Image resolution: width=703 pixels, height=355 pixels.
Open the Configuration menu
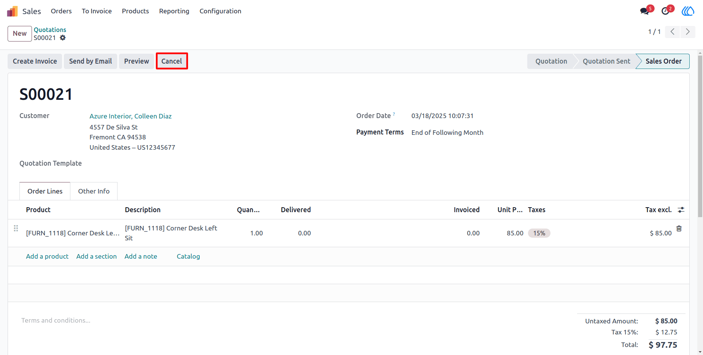click(x=220, y=11)
